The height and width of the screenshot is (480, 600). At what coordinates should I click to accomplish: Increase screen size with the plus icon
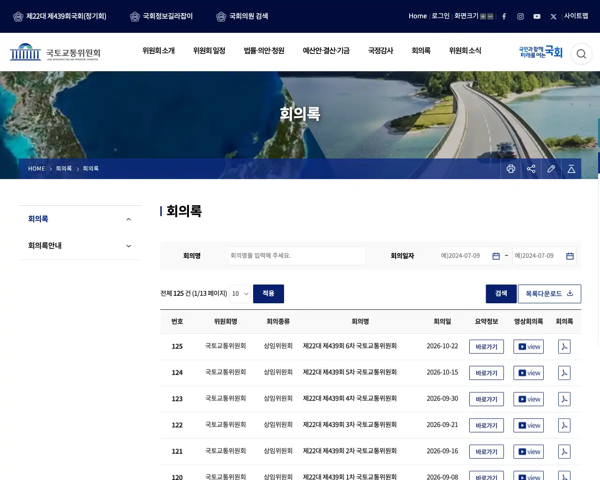click(x=483, y=16)
